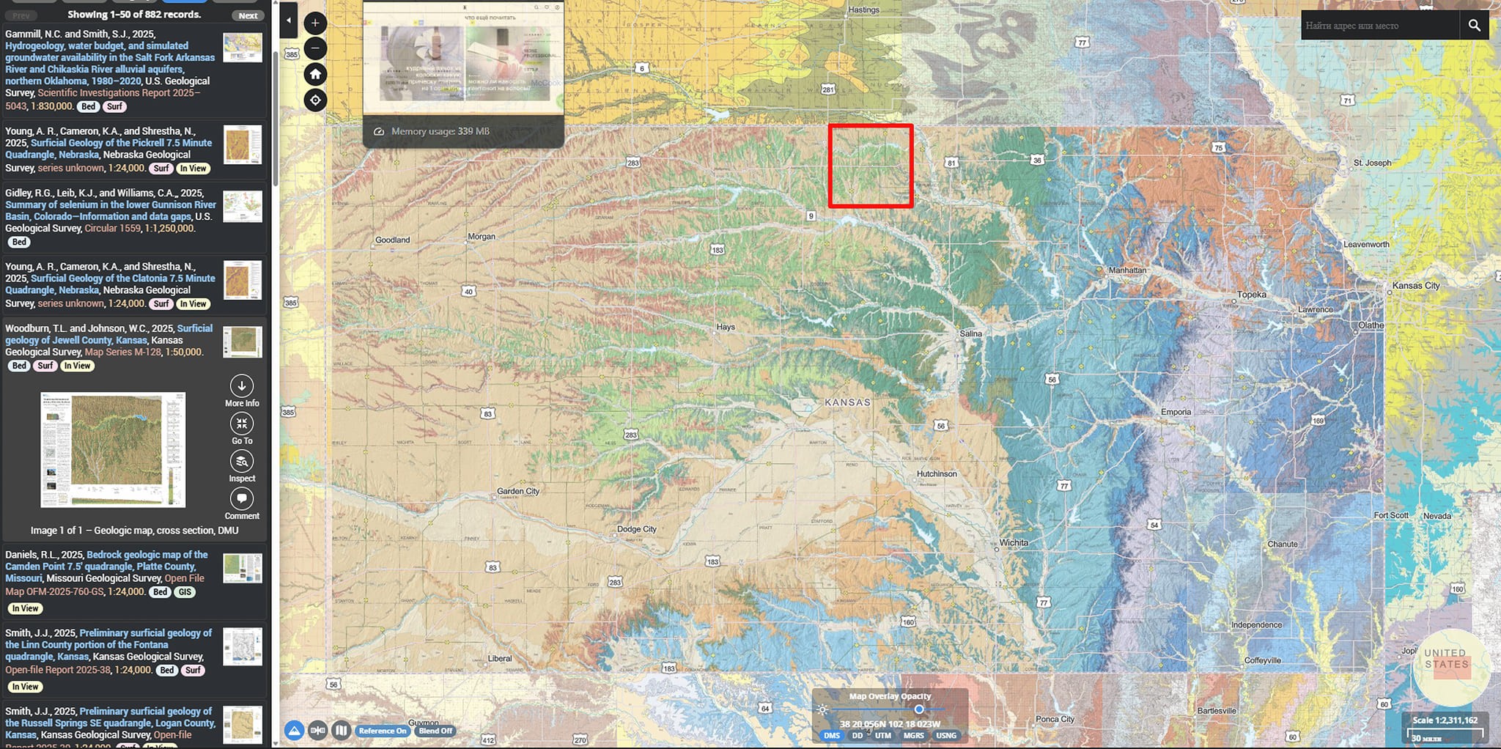Select DMS coordinate format

pyautogui.click(x=832, y=736)
